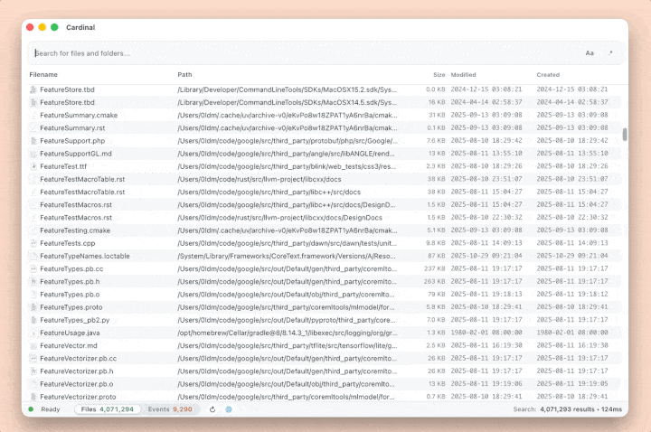651x432 pixels.
Task: Click the file icon of FeatureTypes.pb.h
Action: (33, 281)
